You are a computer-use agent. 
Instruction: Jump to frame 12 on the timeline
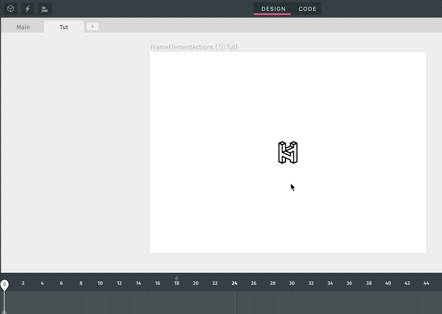pos(119,283)
